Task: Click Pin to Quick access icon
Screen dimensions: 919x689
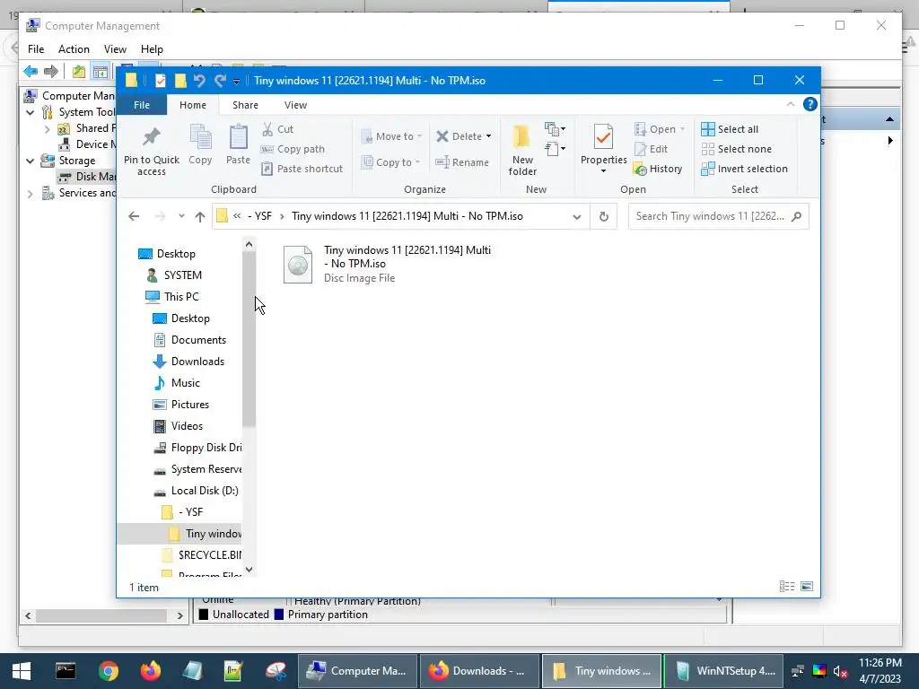Action: 151,137
